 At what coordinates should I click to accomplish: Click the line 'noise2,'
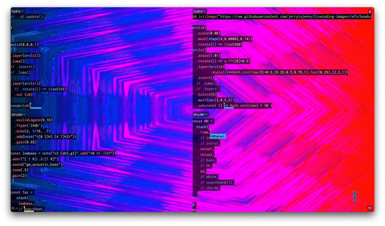tap(207, 155)
